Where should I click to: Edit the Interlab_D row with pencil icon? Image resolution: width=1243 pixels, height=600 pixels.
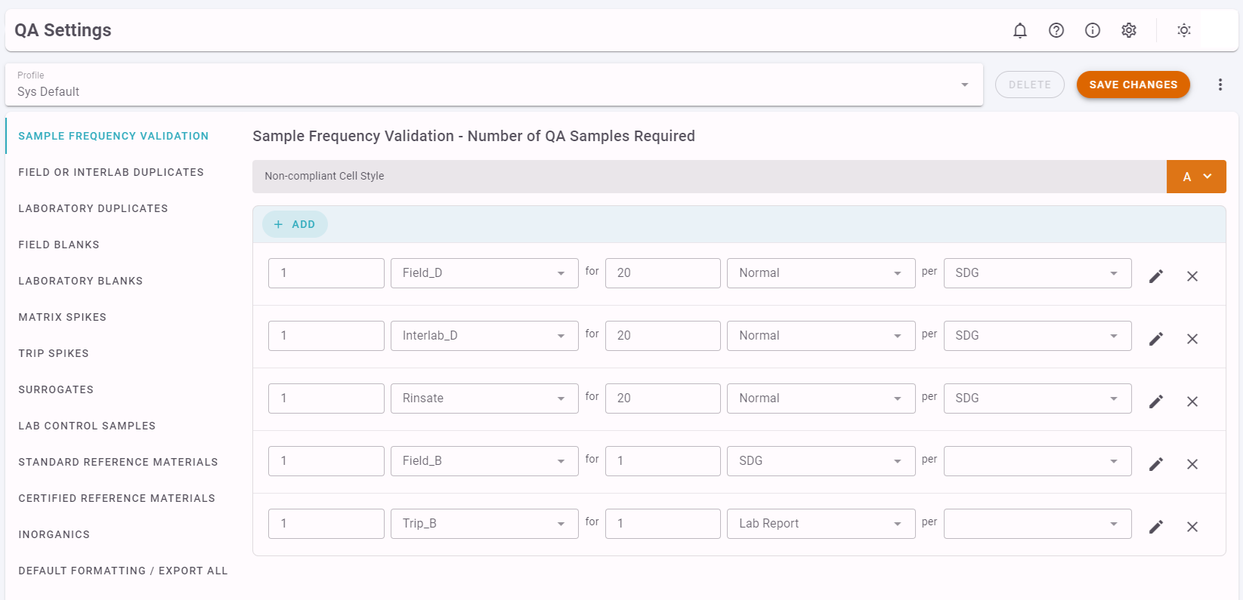tap(1156, 339)
